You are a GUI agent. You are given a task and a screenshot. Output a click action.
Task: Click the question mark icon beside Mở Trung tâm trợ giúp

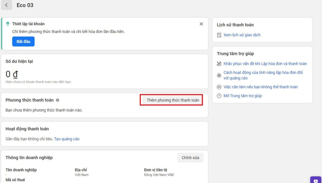click(219, 96)
